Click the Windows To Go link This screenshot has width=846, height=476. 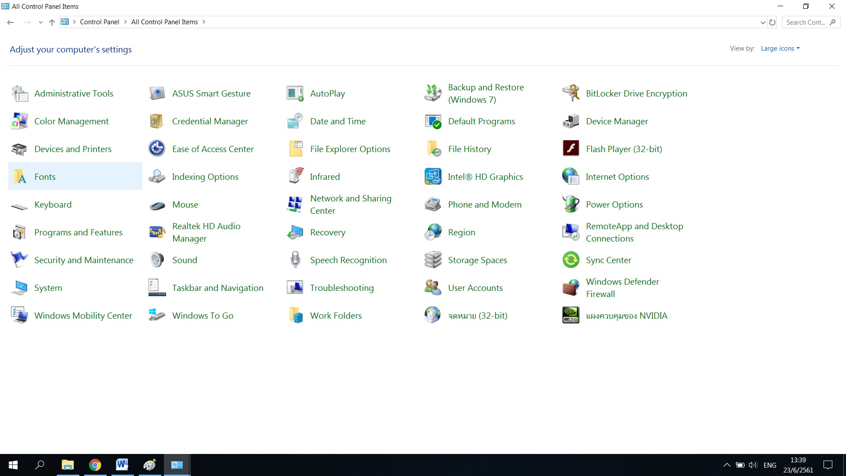[x=203, y=316]
